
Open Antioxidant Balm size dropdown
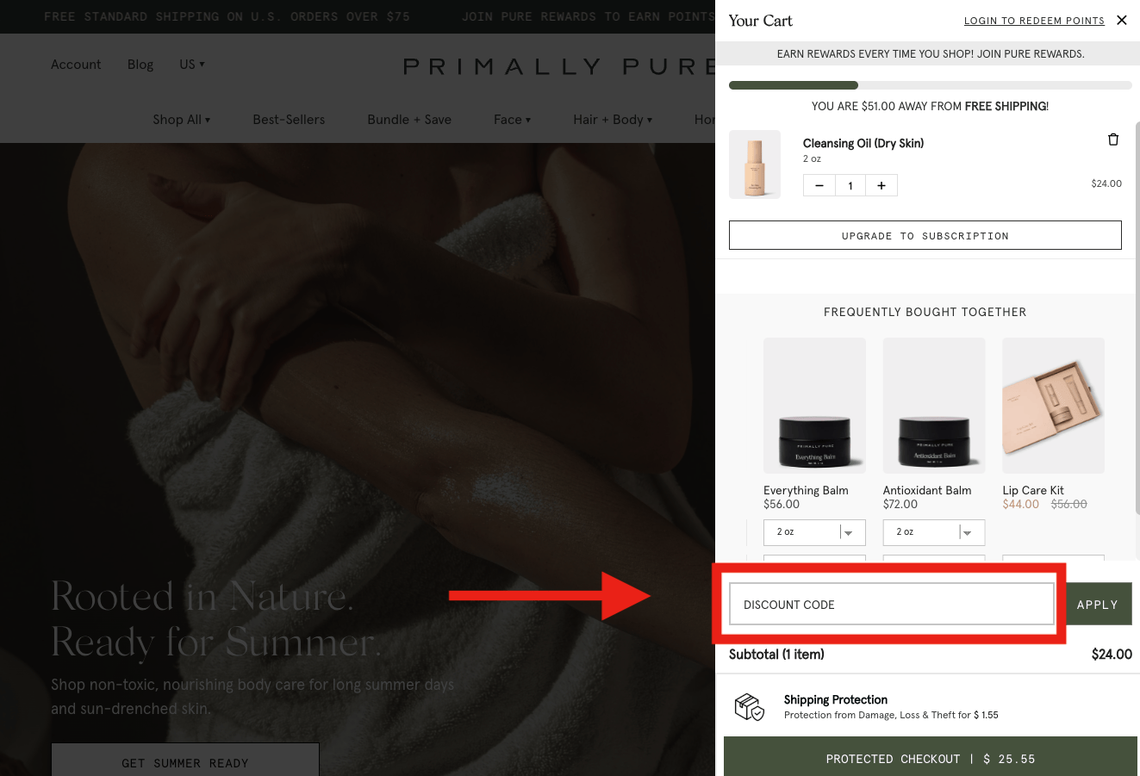click(x=933, y=532)
